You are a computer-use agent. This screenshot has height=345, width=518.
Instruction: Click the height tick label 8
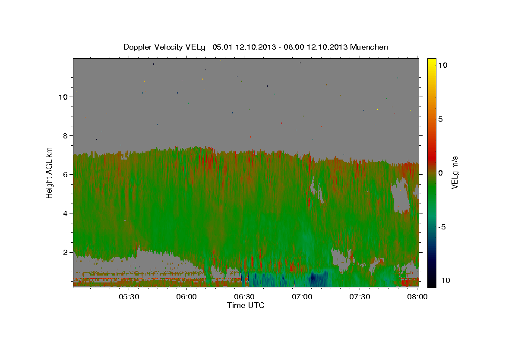click(66, 135)
